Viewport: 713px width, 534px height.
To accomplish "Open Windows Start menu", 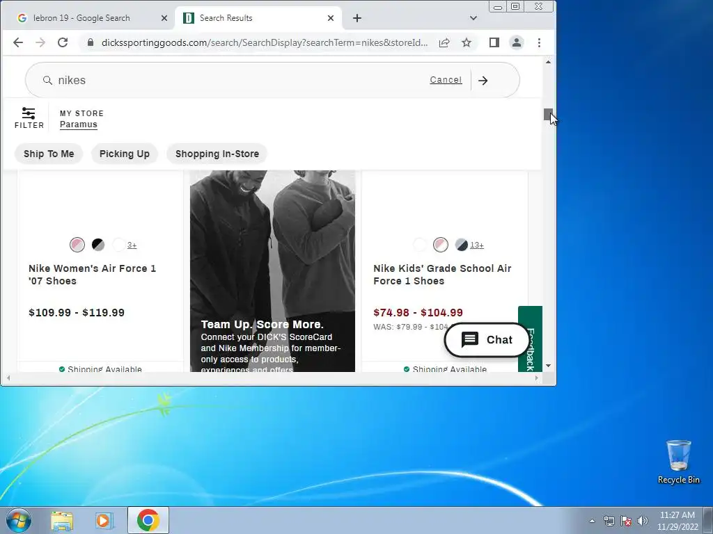I will point(19,520).
